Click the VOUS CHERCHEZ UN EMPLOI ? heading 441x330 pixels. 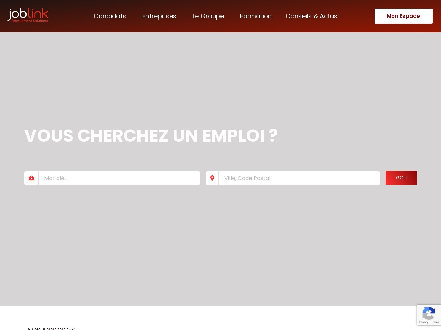pos(151,135)
